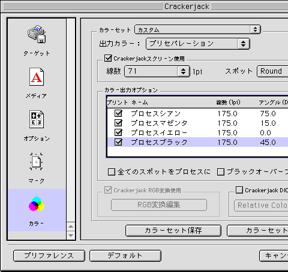
Task: Click the partially visible カラーセット button on the right
Action: click(x=257, y=231)
